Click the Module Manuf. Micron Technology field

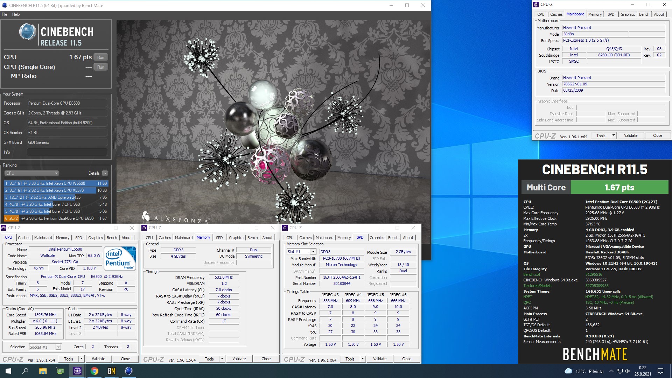coord(342,265)
